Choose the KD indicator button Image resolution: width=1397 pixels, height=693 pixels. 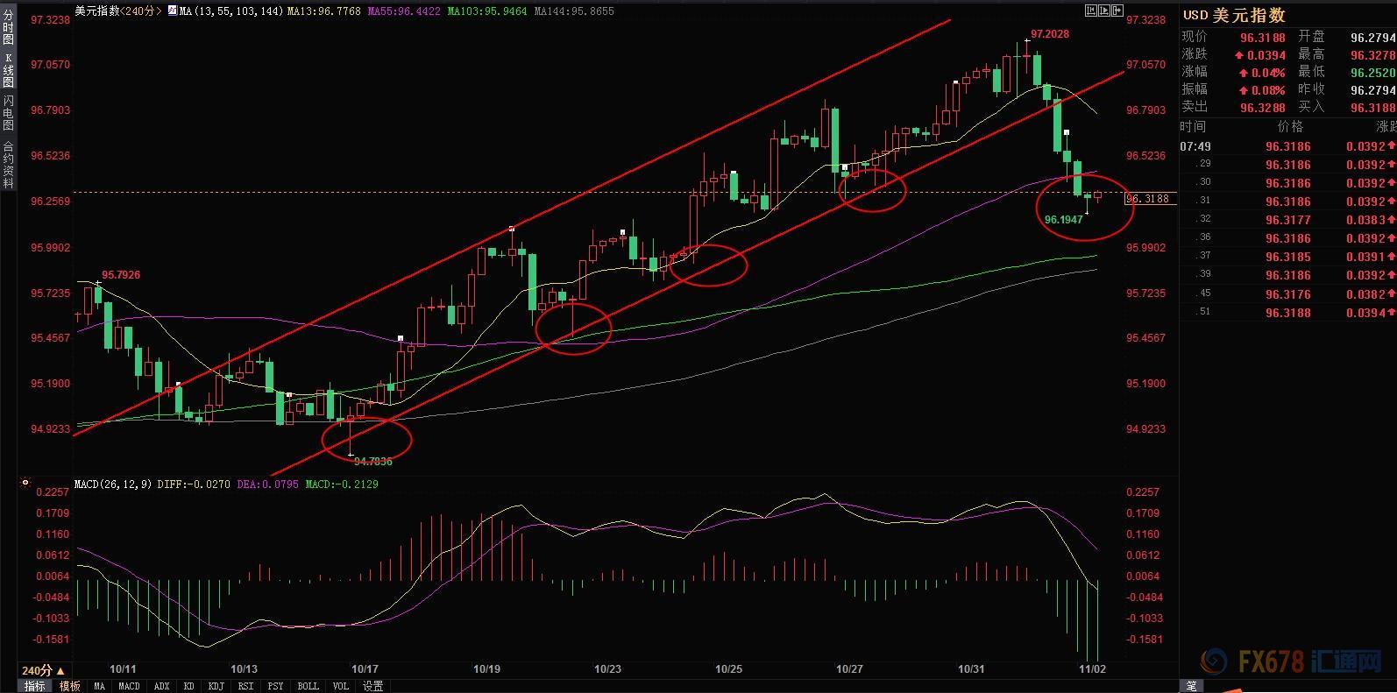pyautogui.click(x=188, y=686)
